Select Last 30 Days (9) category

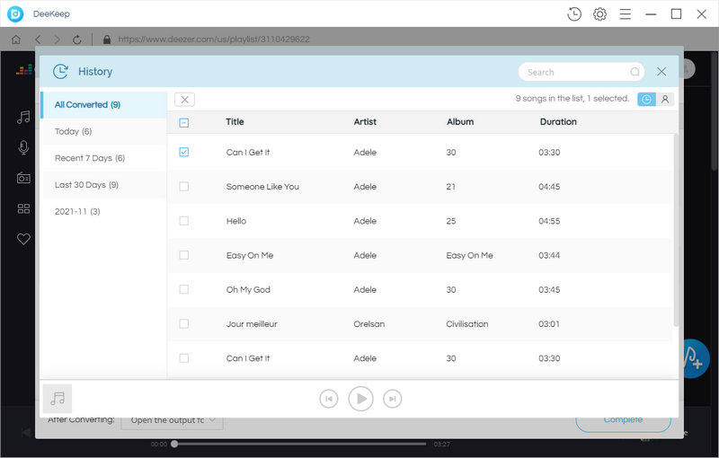pyautogui.click(x=104, y=185)
